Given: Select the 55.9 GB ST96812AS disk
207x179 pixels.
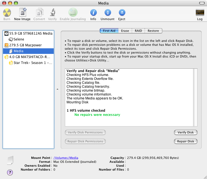Looking at the screenshot, I should point(28,34).
